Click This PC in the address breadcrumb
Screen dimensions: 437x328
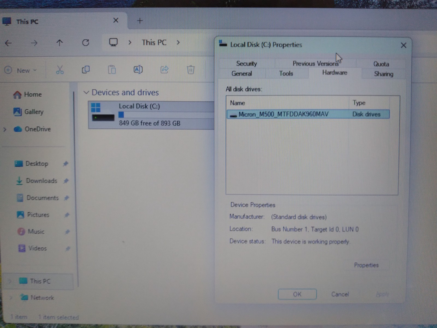tap(154, 43)
